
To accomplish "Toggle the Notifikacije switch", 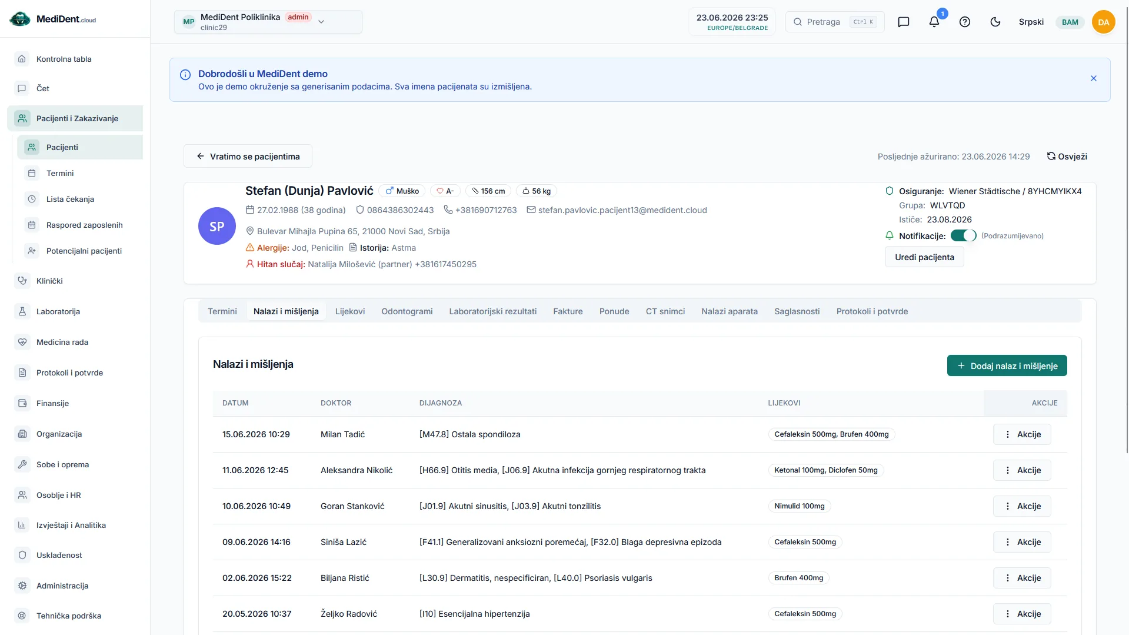I will [x=963, y=235].
